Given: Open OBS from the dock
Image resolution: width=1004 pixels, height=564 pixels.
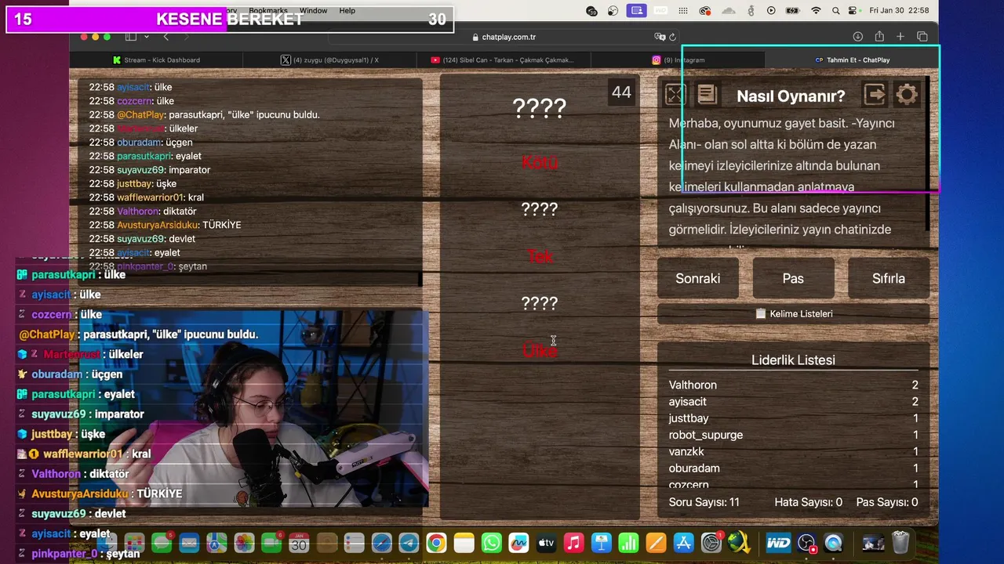Looking at the screenshot, I should pyautogui.click(x=806, y=543).
